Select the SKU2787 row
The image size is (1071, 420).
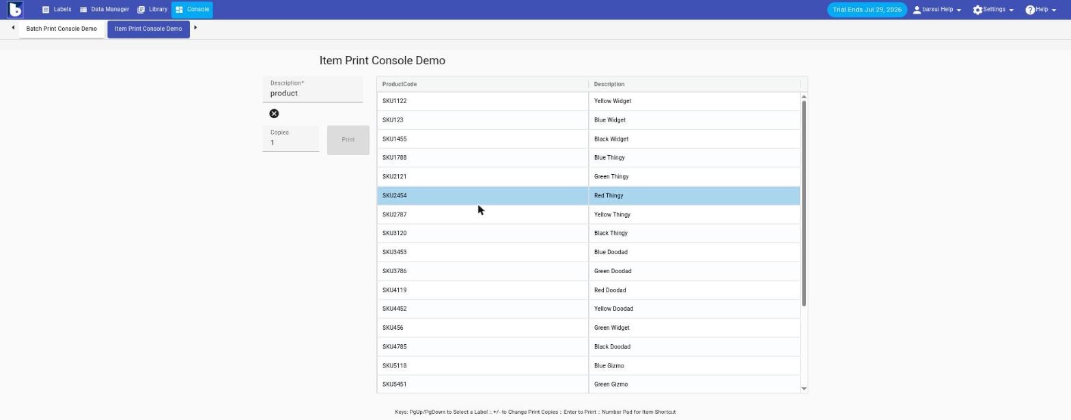tap(588, 214)
